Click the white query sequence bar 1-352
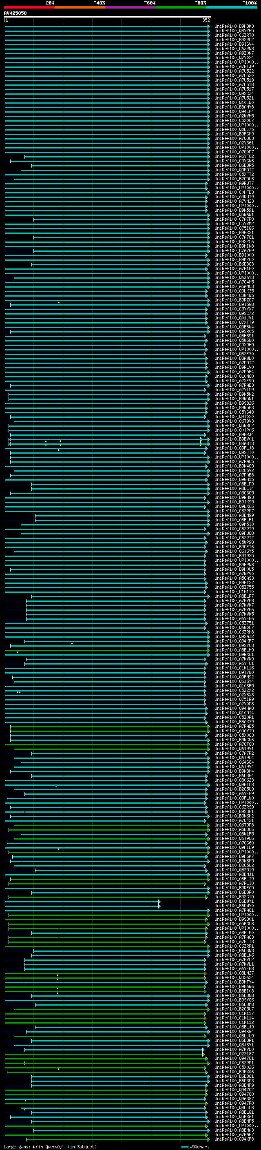The image size is (261, 1150). 108,17
